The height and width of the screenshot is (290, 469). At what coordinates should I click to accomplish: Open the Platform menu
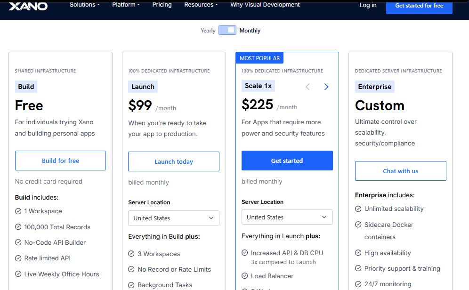[x=126, y=5]
